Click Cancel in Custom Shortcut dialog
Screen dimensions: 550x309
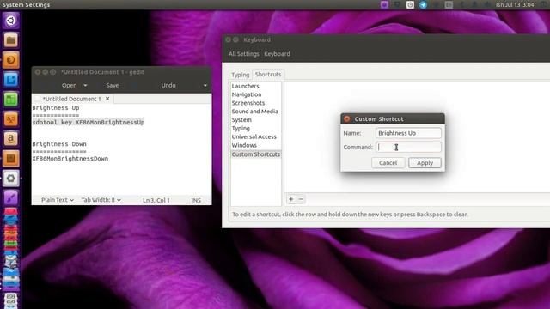[388, 163]
